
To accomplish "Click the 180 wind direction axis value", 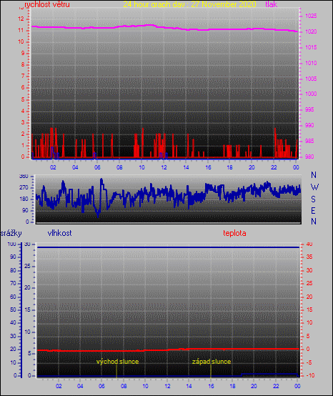I will pos(24,199).
